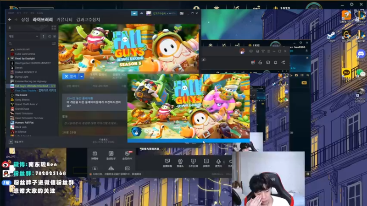Screen dimensions: 367x206
Task: Click 直播屏幕 screen capture source icon
Action: click(167, 163)
